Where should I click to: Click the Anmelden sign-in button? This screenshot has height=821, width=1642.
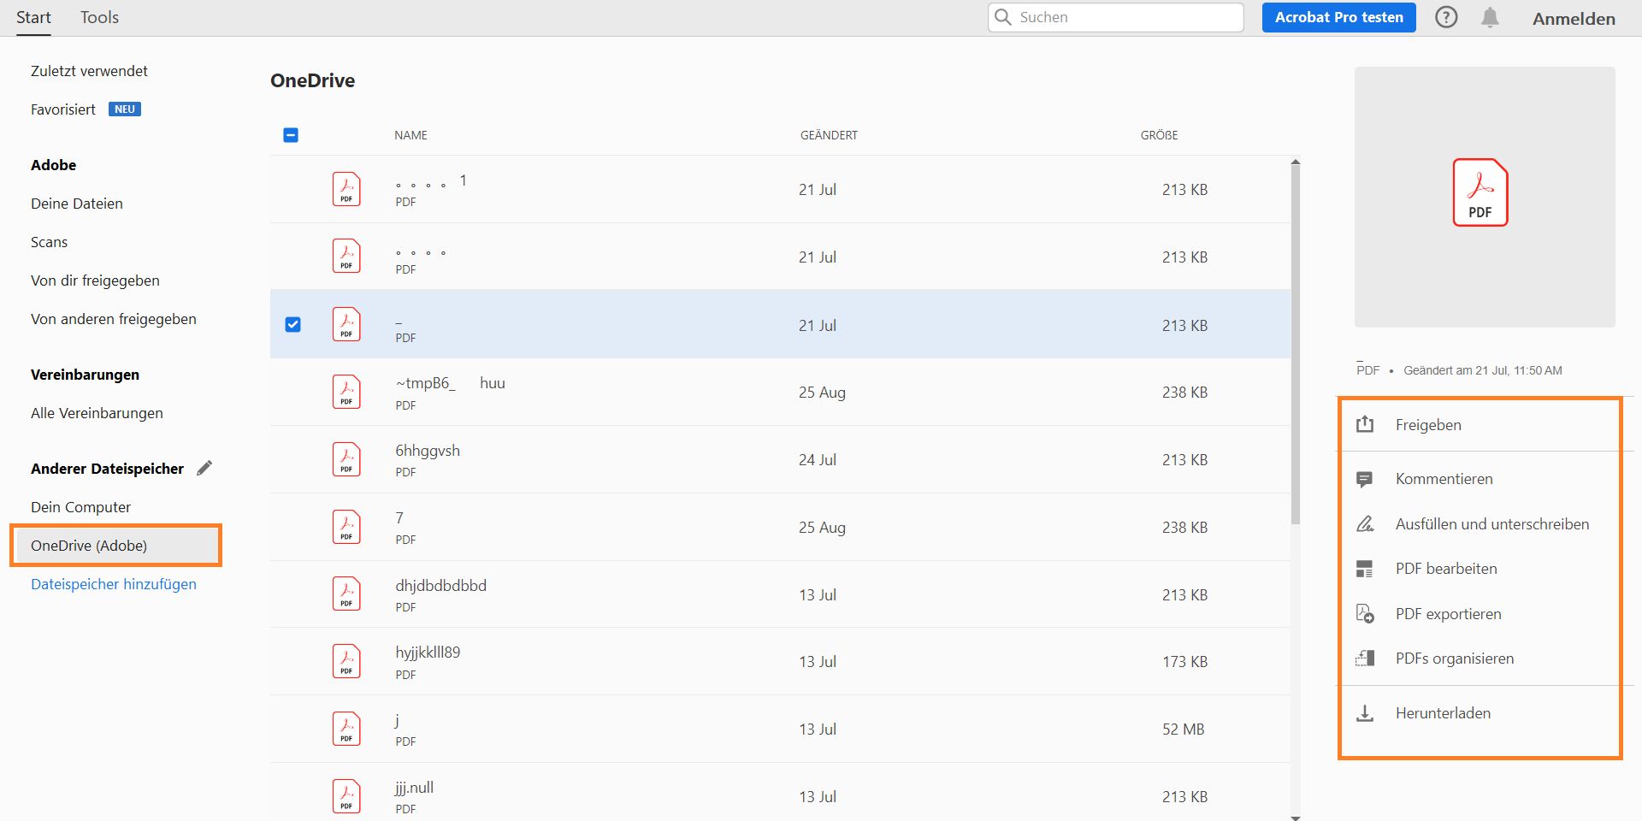(1574, 19)
